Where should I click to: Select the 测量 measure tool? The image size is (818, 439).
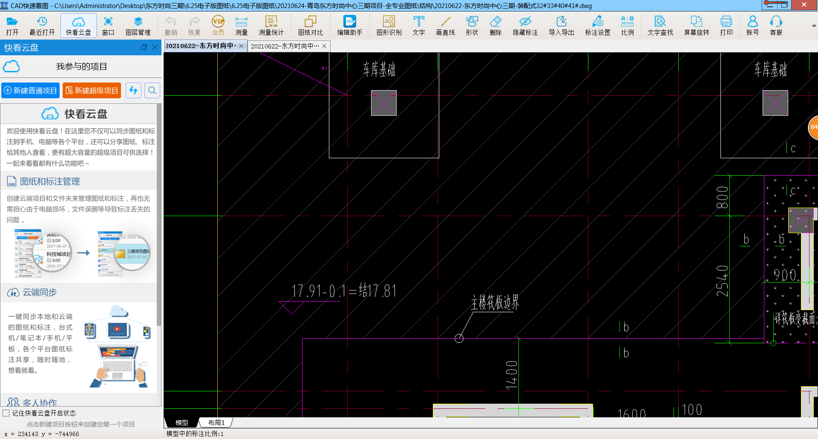(x=242, y=26)
